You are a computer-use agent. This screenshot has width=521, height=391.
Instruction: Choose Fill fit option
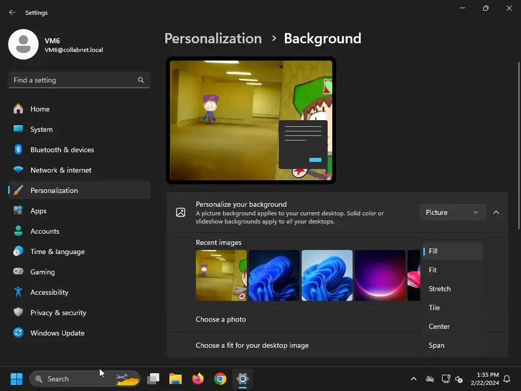click(x=452, y=252)
